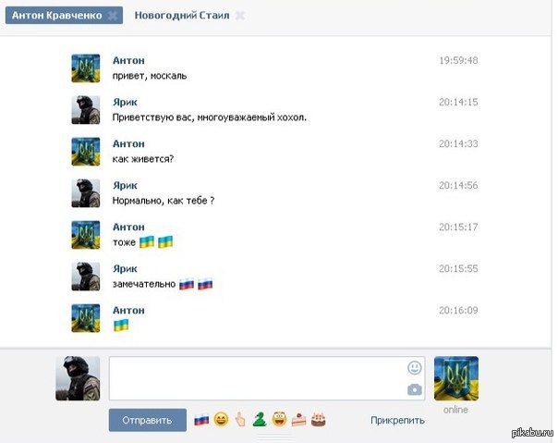This screenshot has height=443, width=558.
Task: Click the Отправить send button
Action: point(148,420)
